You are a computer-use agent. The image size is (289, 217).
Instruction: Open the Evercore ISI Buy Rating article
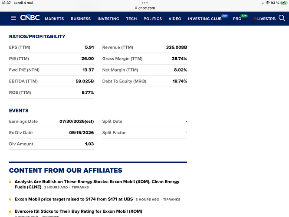pyautogui.click(x=79, y=211)
